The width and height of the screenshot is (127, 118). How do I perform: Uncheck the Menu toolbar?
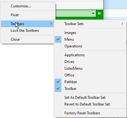point(90,39)
